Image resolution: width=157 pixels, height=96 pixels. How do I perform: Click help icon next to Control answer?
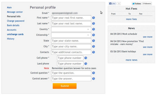(x=94, y=79)
